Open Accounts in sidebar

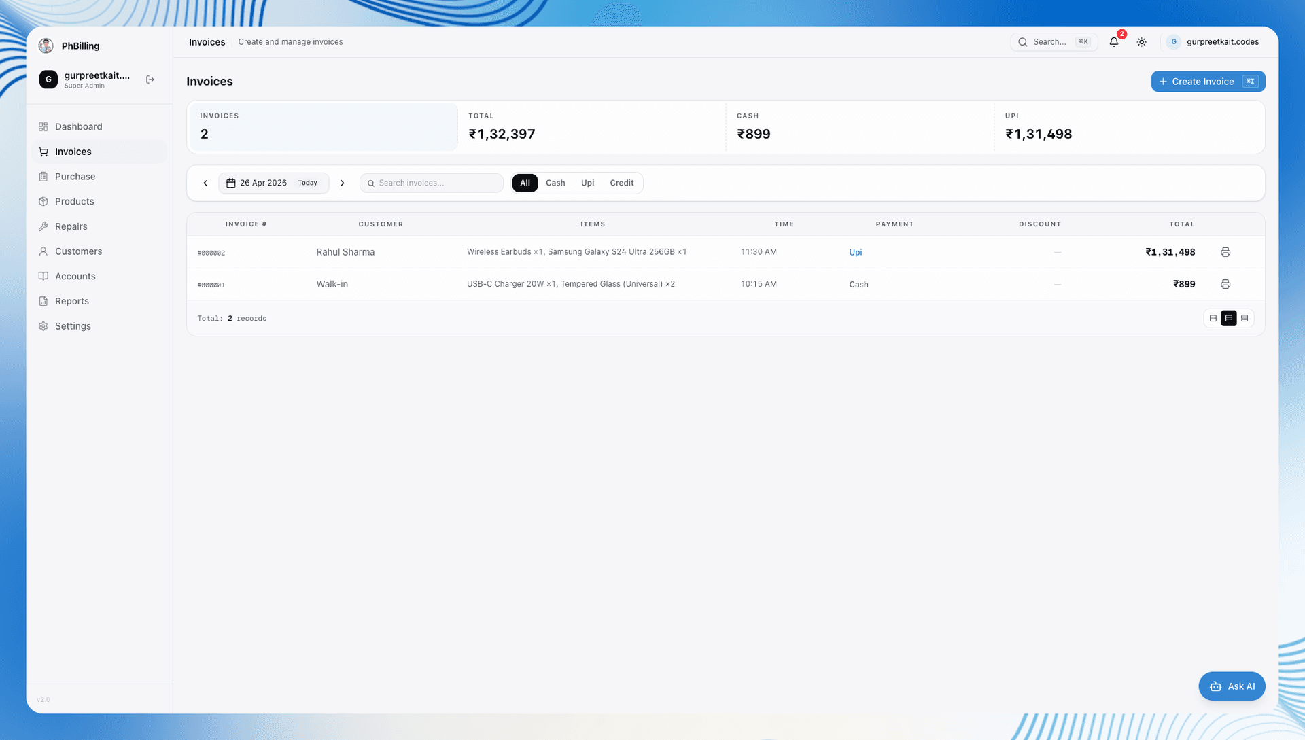[x=99, y=276]
